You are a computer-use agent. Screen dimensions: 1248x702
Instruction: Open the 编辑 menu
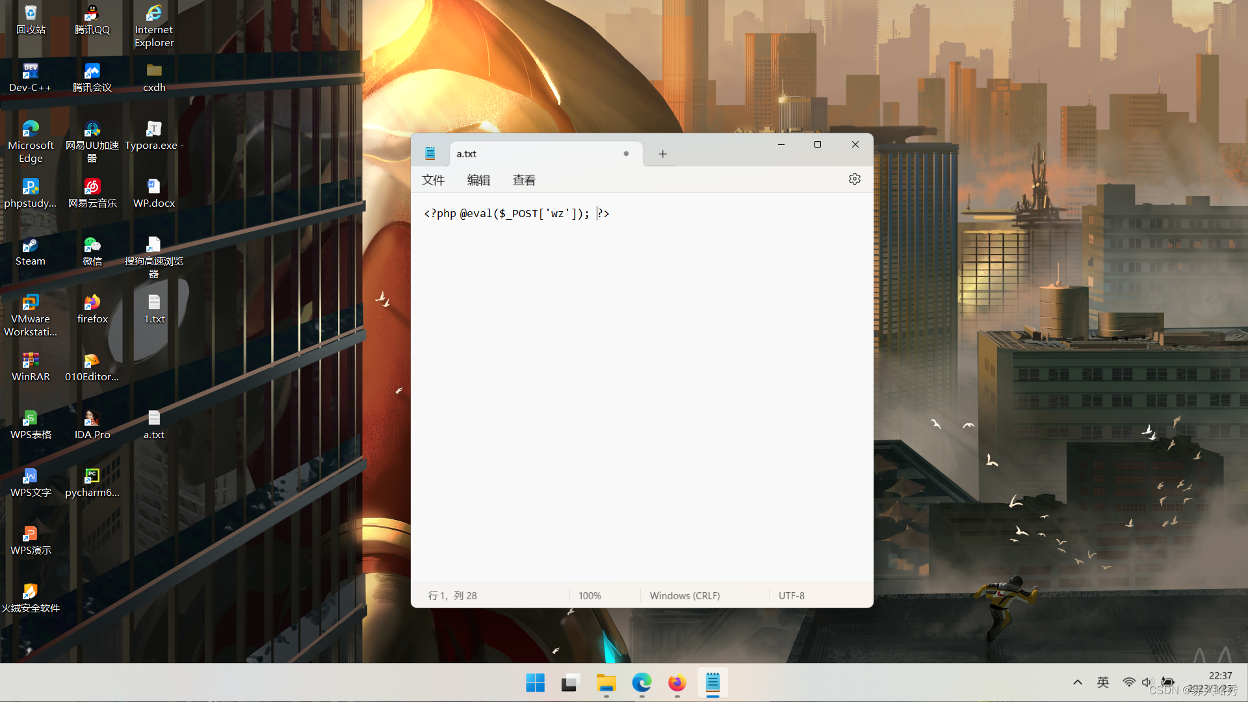pos(478,180)
